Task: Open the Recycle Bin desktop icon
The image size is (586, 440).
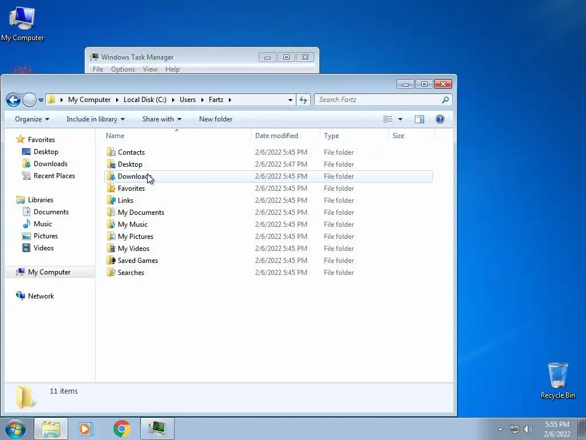Action: tap(557, 380)
